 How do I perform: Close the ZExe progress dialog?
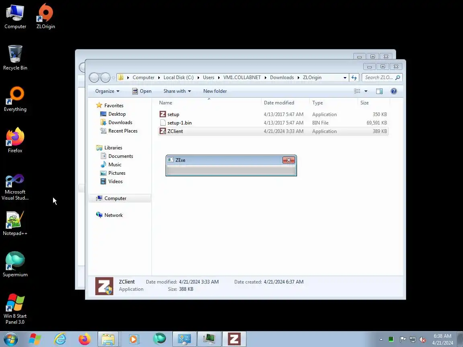tap(289, 160)
